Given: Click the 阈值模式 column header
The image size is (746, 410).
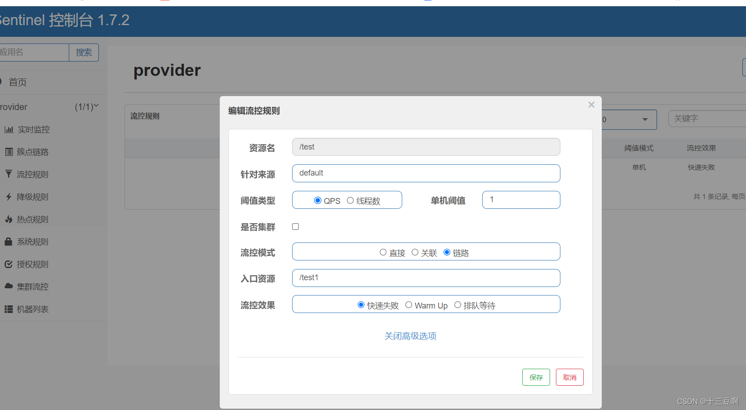Looking at the screenshot, I should [x=639, y=148].
